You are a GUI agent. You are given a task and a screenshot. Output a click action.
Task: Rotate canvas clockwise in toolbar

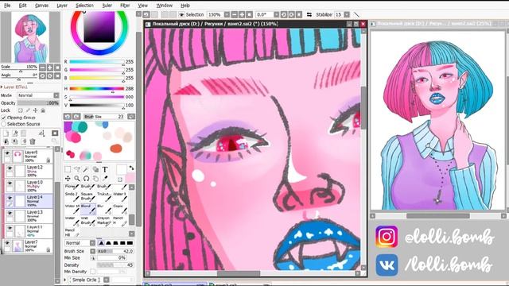tap(291, 14)
